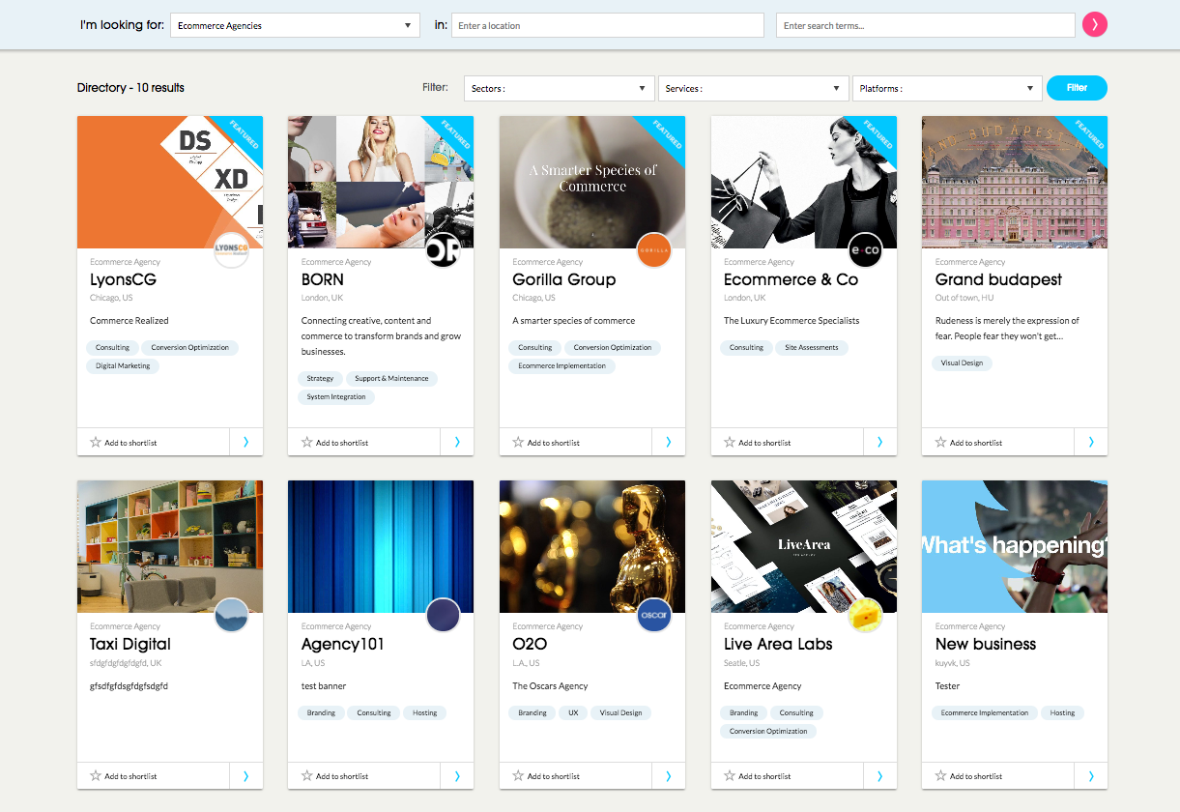
Task: Open the Ecommerce Agencies dropdown
Action: [x=295, y=25]
